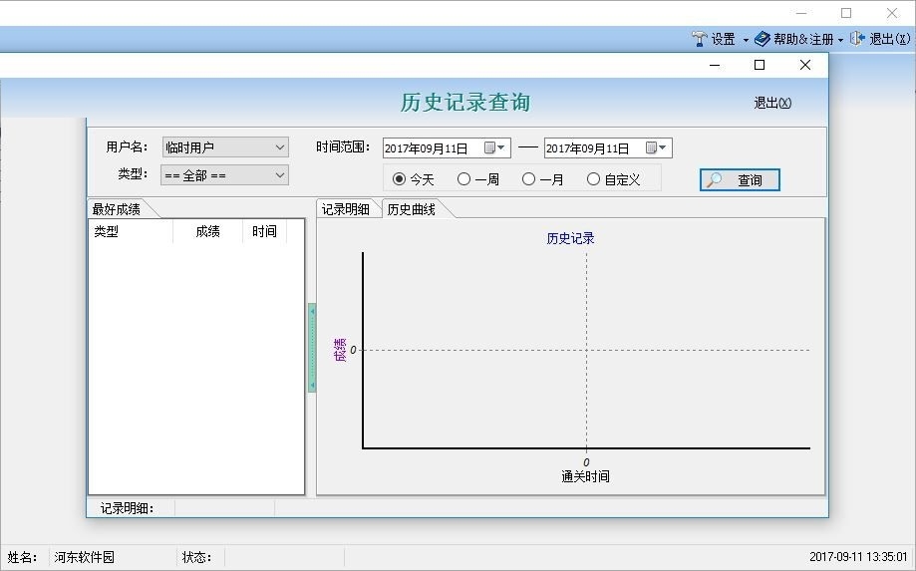Click the 记录明细: label at bottom
This screenshot has width=916, height=571.
[127, 508]
